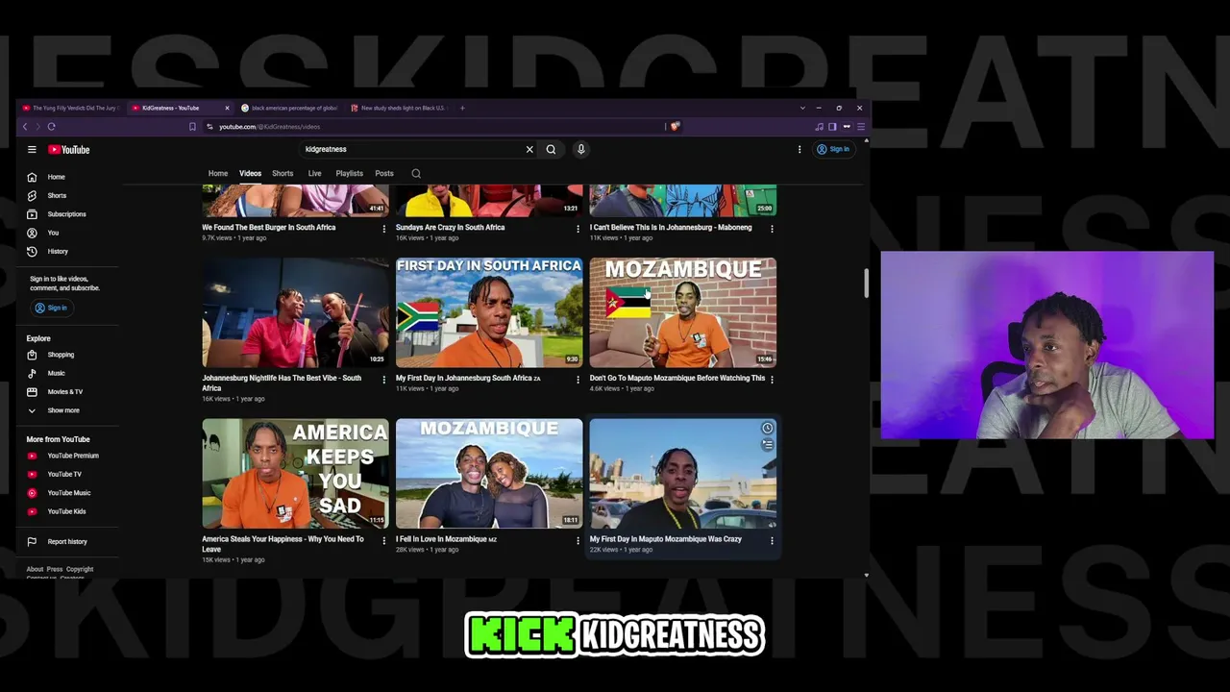Reload the page in the browser

click(x=51, y=126)
